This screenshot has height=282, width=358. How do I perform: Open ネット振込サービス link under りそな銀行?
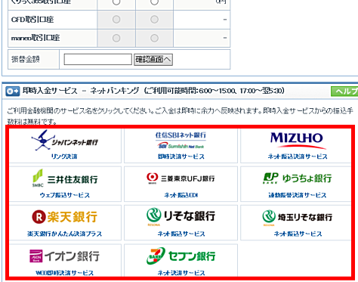(x=181, y=234)
